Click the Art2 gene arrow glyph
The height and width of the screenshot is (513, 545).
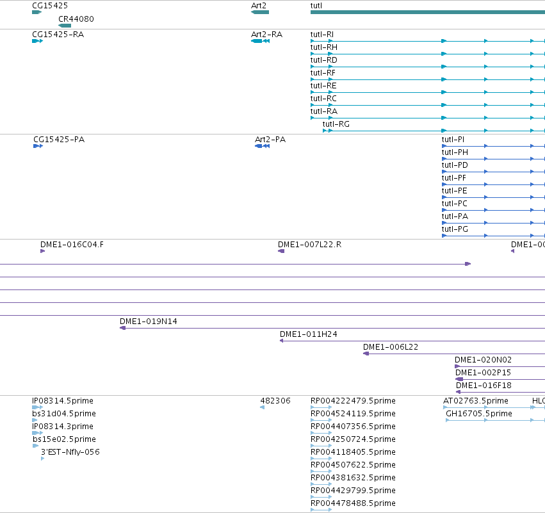click(260, 12)
